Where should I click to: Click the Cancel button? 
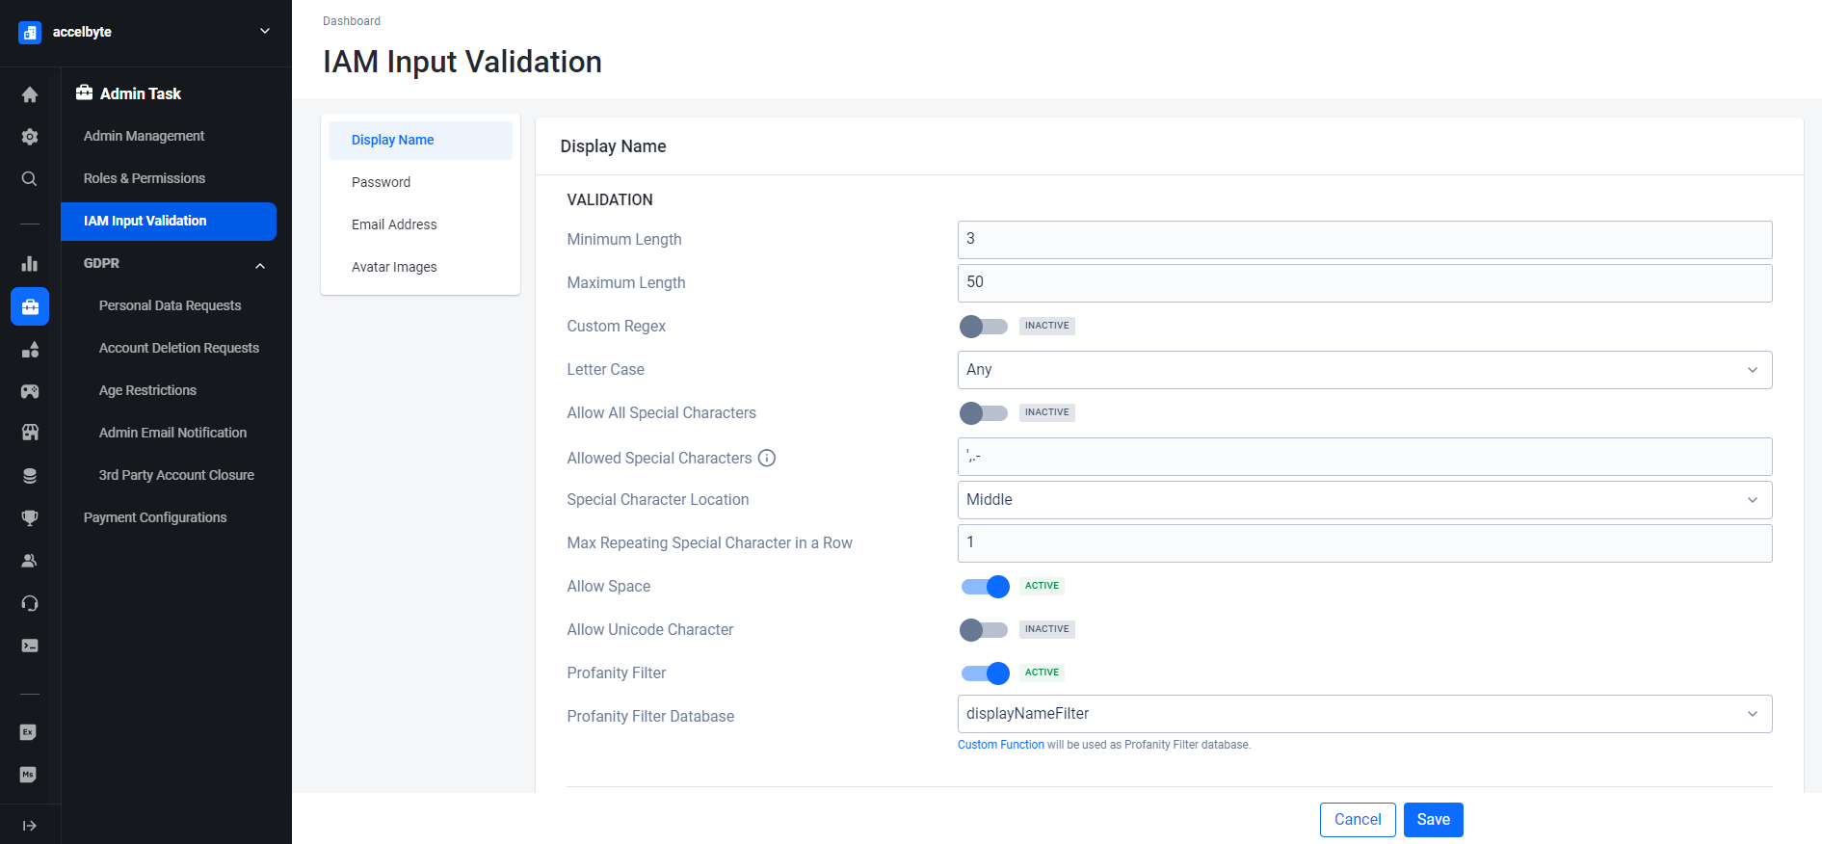[1358, 820]
